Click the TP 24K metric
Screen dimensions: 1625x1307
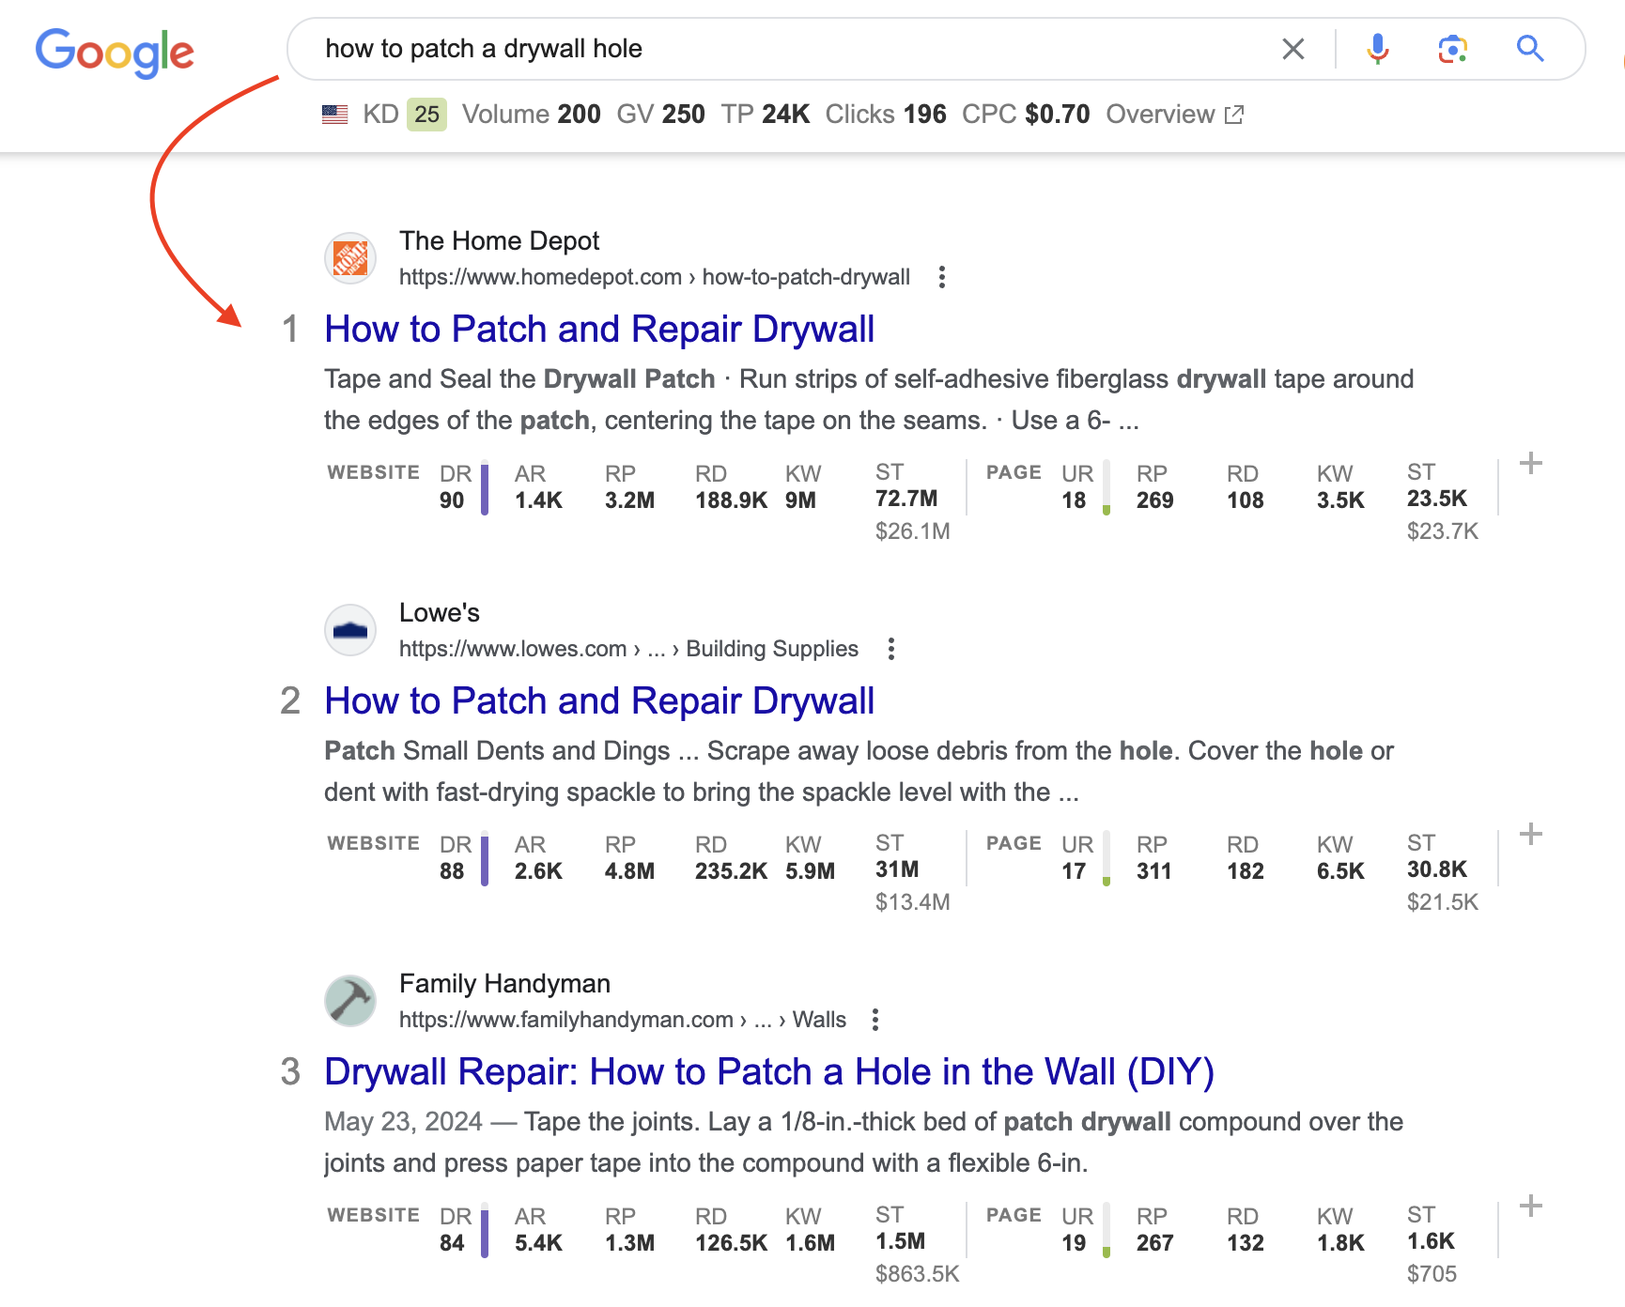click(766, 115)
